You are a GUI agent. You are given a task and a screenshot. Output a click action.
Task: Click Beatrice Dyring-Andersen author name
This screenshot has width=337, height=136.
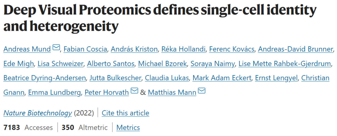click(x=44, y=78)
